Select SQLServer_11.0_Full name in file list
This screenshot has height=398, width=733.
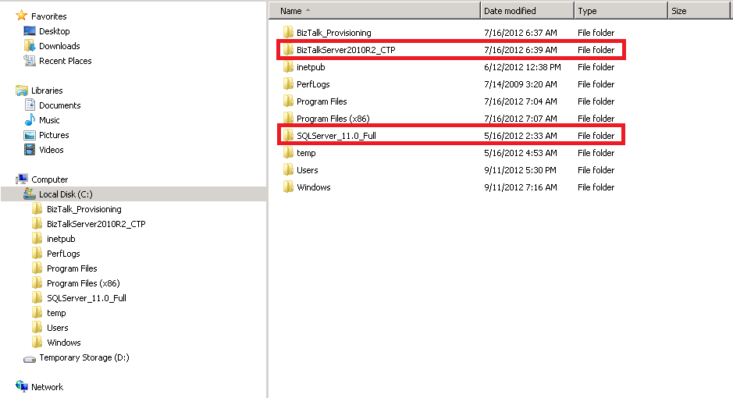click(x=336, y=136)
